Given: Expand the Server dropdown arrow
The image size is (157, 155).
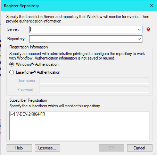Looking at the screenshot, I should tap(139, 30).
